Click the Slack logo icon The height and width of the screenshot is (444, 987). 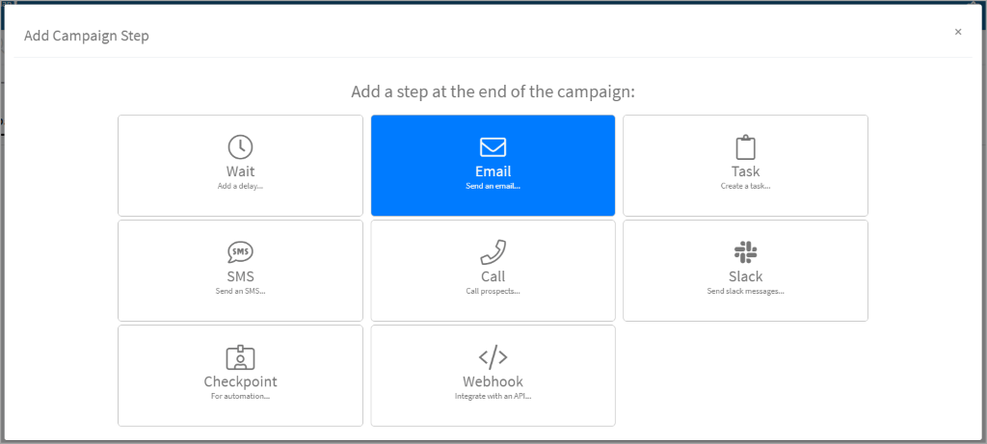[745, 252]
